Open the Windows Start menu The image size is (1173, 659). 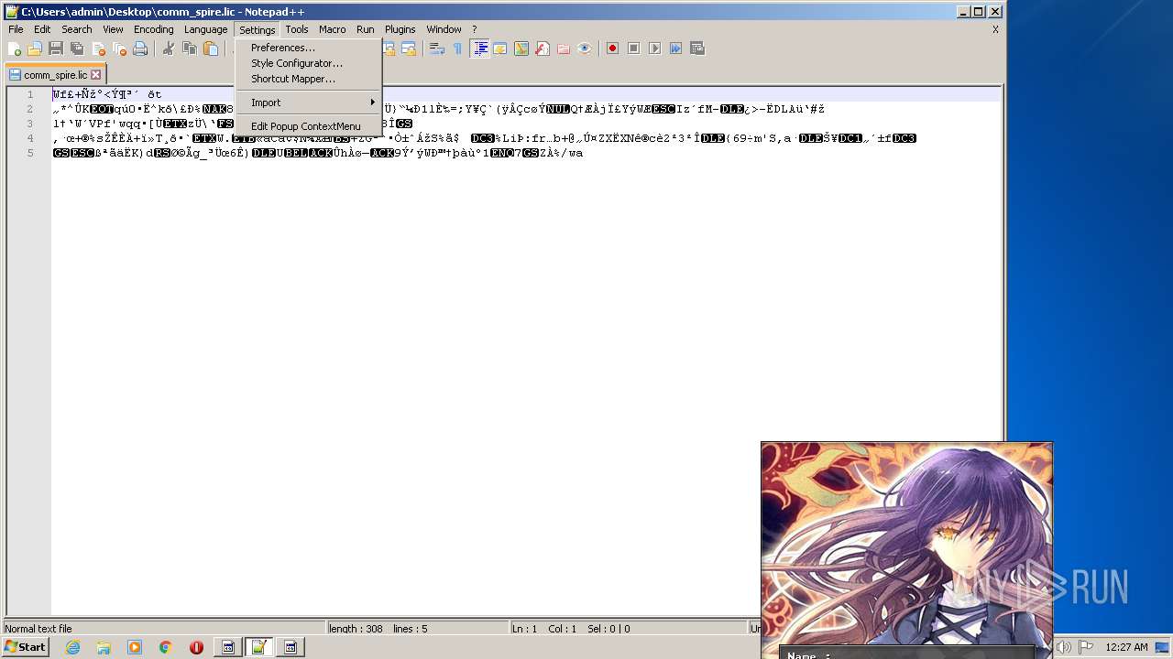point(26,647)
